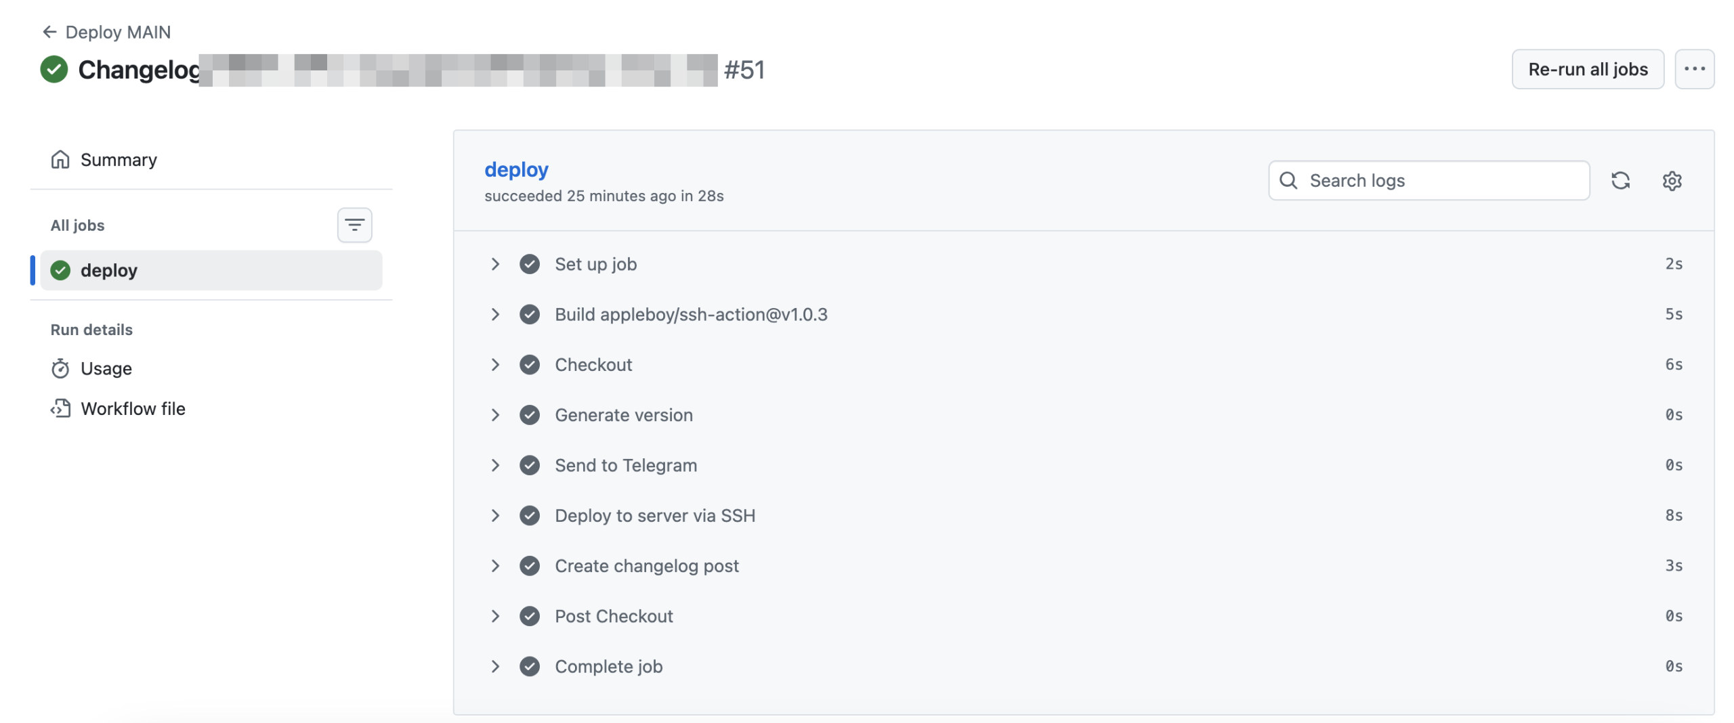Click inside the Search logs field
This screenshot has width=1734, height=723.
[1422, 181]
